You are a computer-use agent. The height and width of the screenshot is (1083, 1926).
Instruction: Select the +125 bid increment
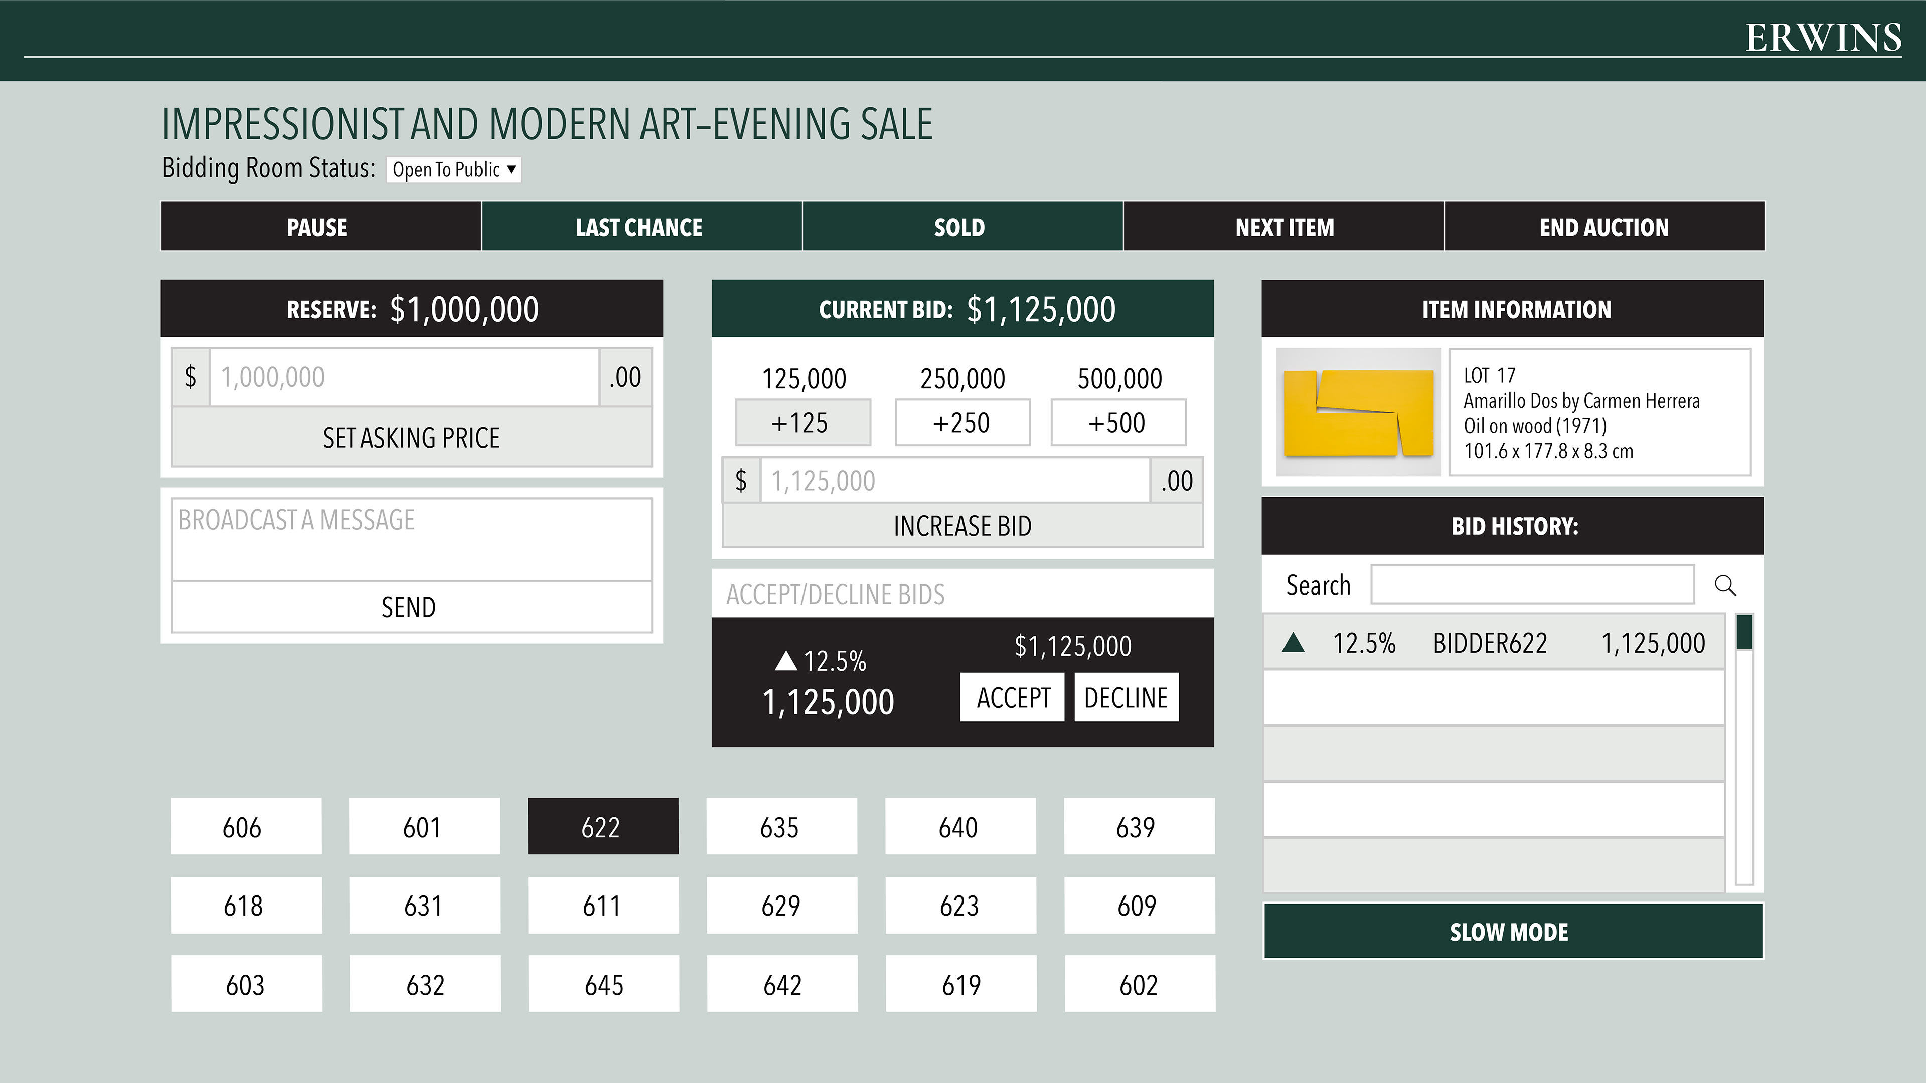tap(803, 422)
